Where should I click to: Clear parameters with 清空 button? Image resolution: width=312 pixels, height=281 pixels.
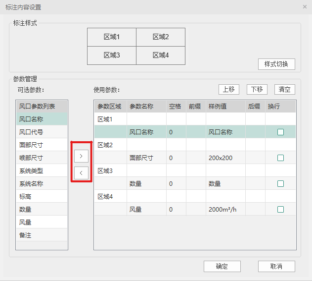(284, 89)
